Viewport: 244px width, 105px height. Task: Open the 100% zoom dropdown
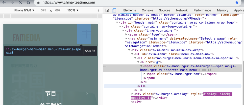(x=73, y=10)
